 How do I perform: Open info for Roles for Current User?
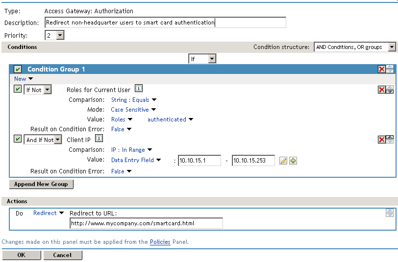pos(138,89)
